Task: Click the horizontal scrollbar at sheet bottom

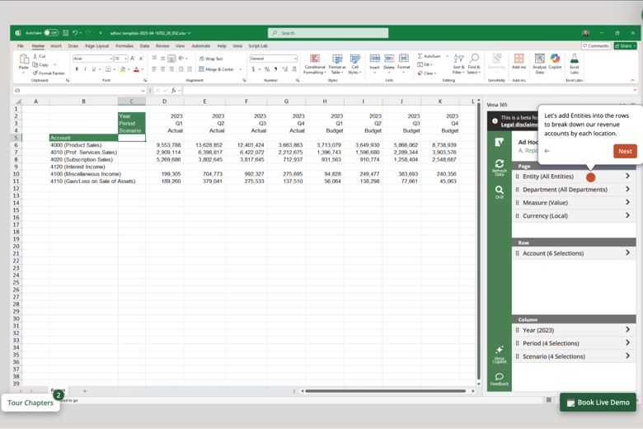Action: pos(385,391)
